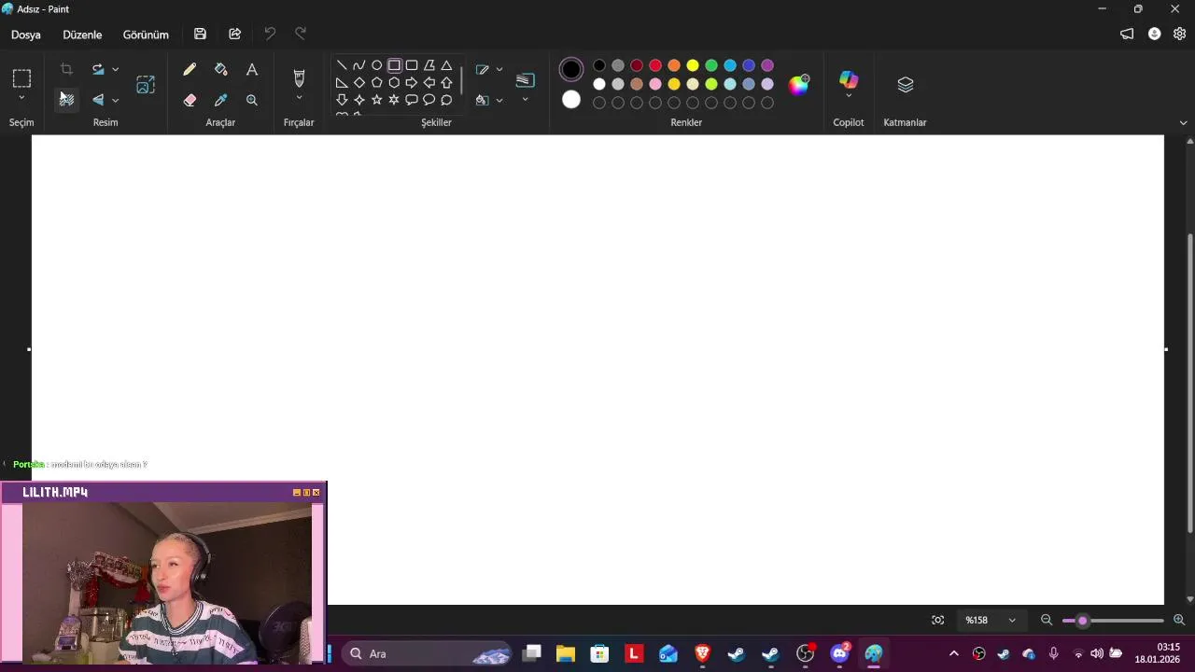The height and width of the screenshot is (672, 1195).
Task: Pick the red color swatch
Action: click(655, 65)
